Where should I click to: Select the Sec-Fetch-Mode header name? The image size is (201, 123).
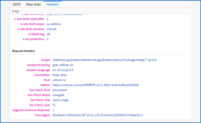point(39,95)
